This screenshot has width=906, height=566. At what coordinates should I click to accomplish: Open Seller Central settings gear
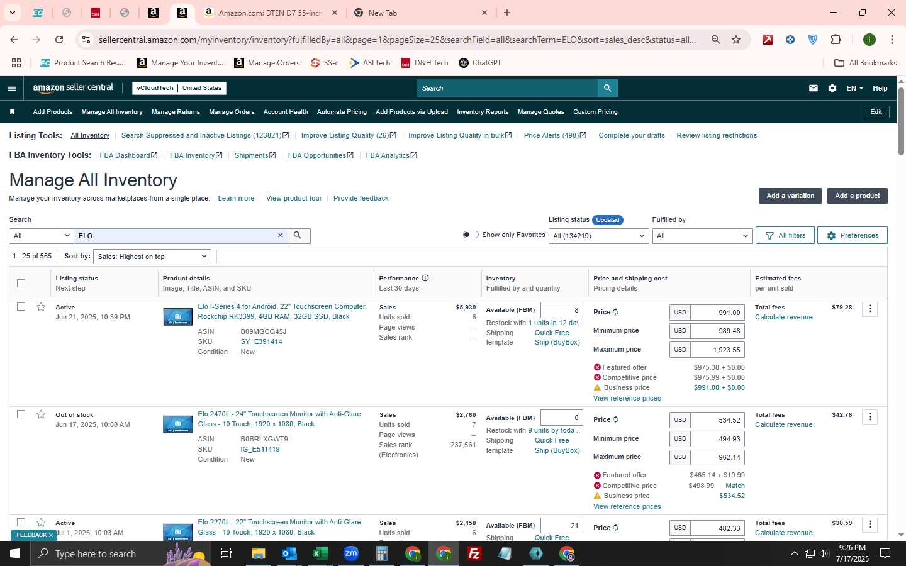832,88
